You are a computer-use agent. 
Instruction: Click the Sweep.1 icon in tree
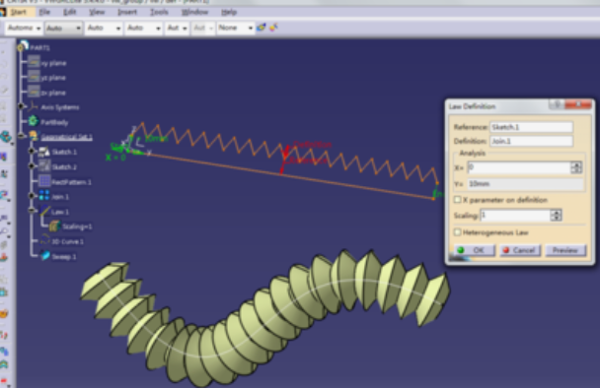tap(44, 255)
